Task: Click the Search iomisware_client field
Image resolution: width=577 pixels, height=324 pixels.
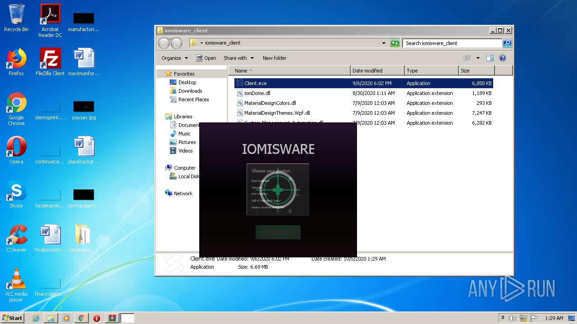Action: (452, 43)
